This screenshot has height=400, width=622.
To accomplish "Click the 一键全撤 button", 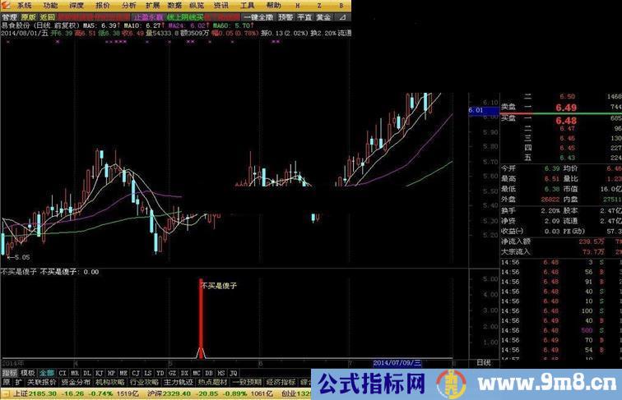I will pos(258,16).
